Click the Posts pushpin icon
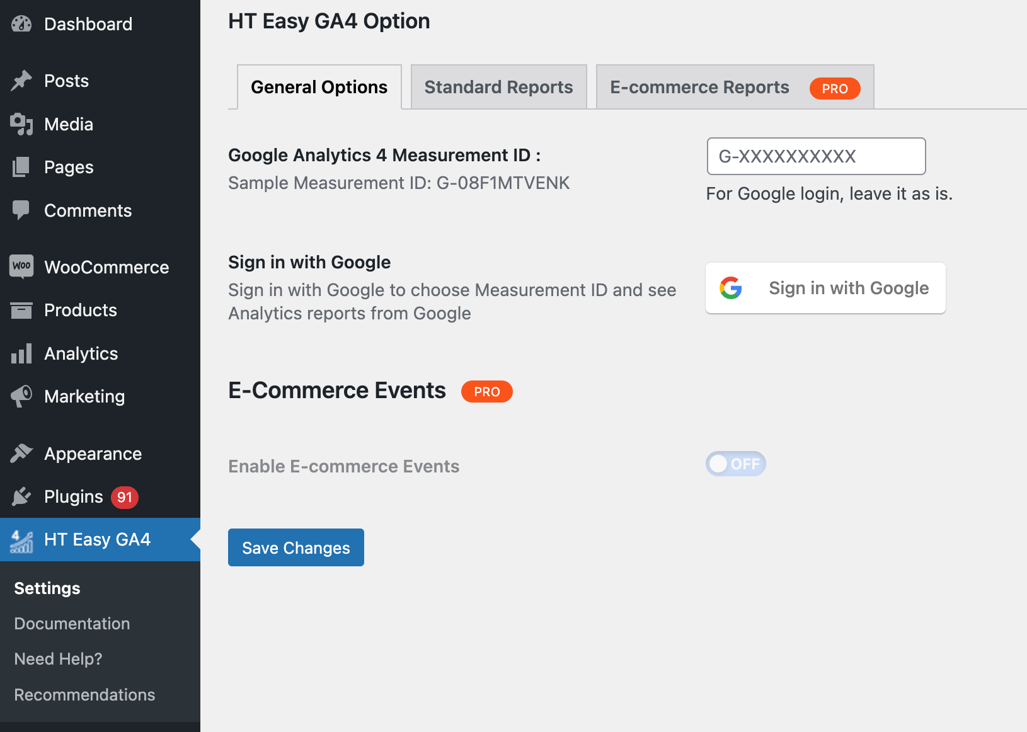1027x732 pixels. tap(21, 81)
